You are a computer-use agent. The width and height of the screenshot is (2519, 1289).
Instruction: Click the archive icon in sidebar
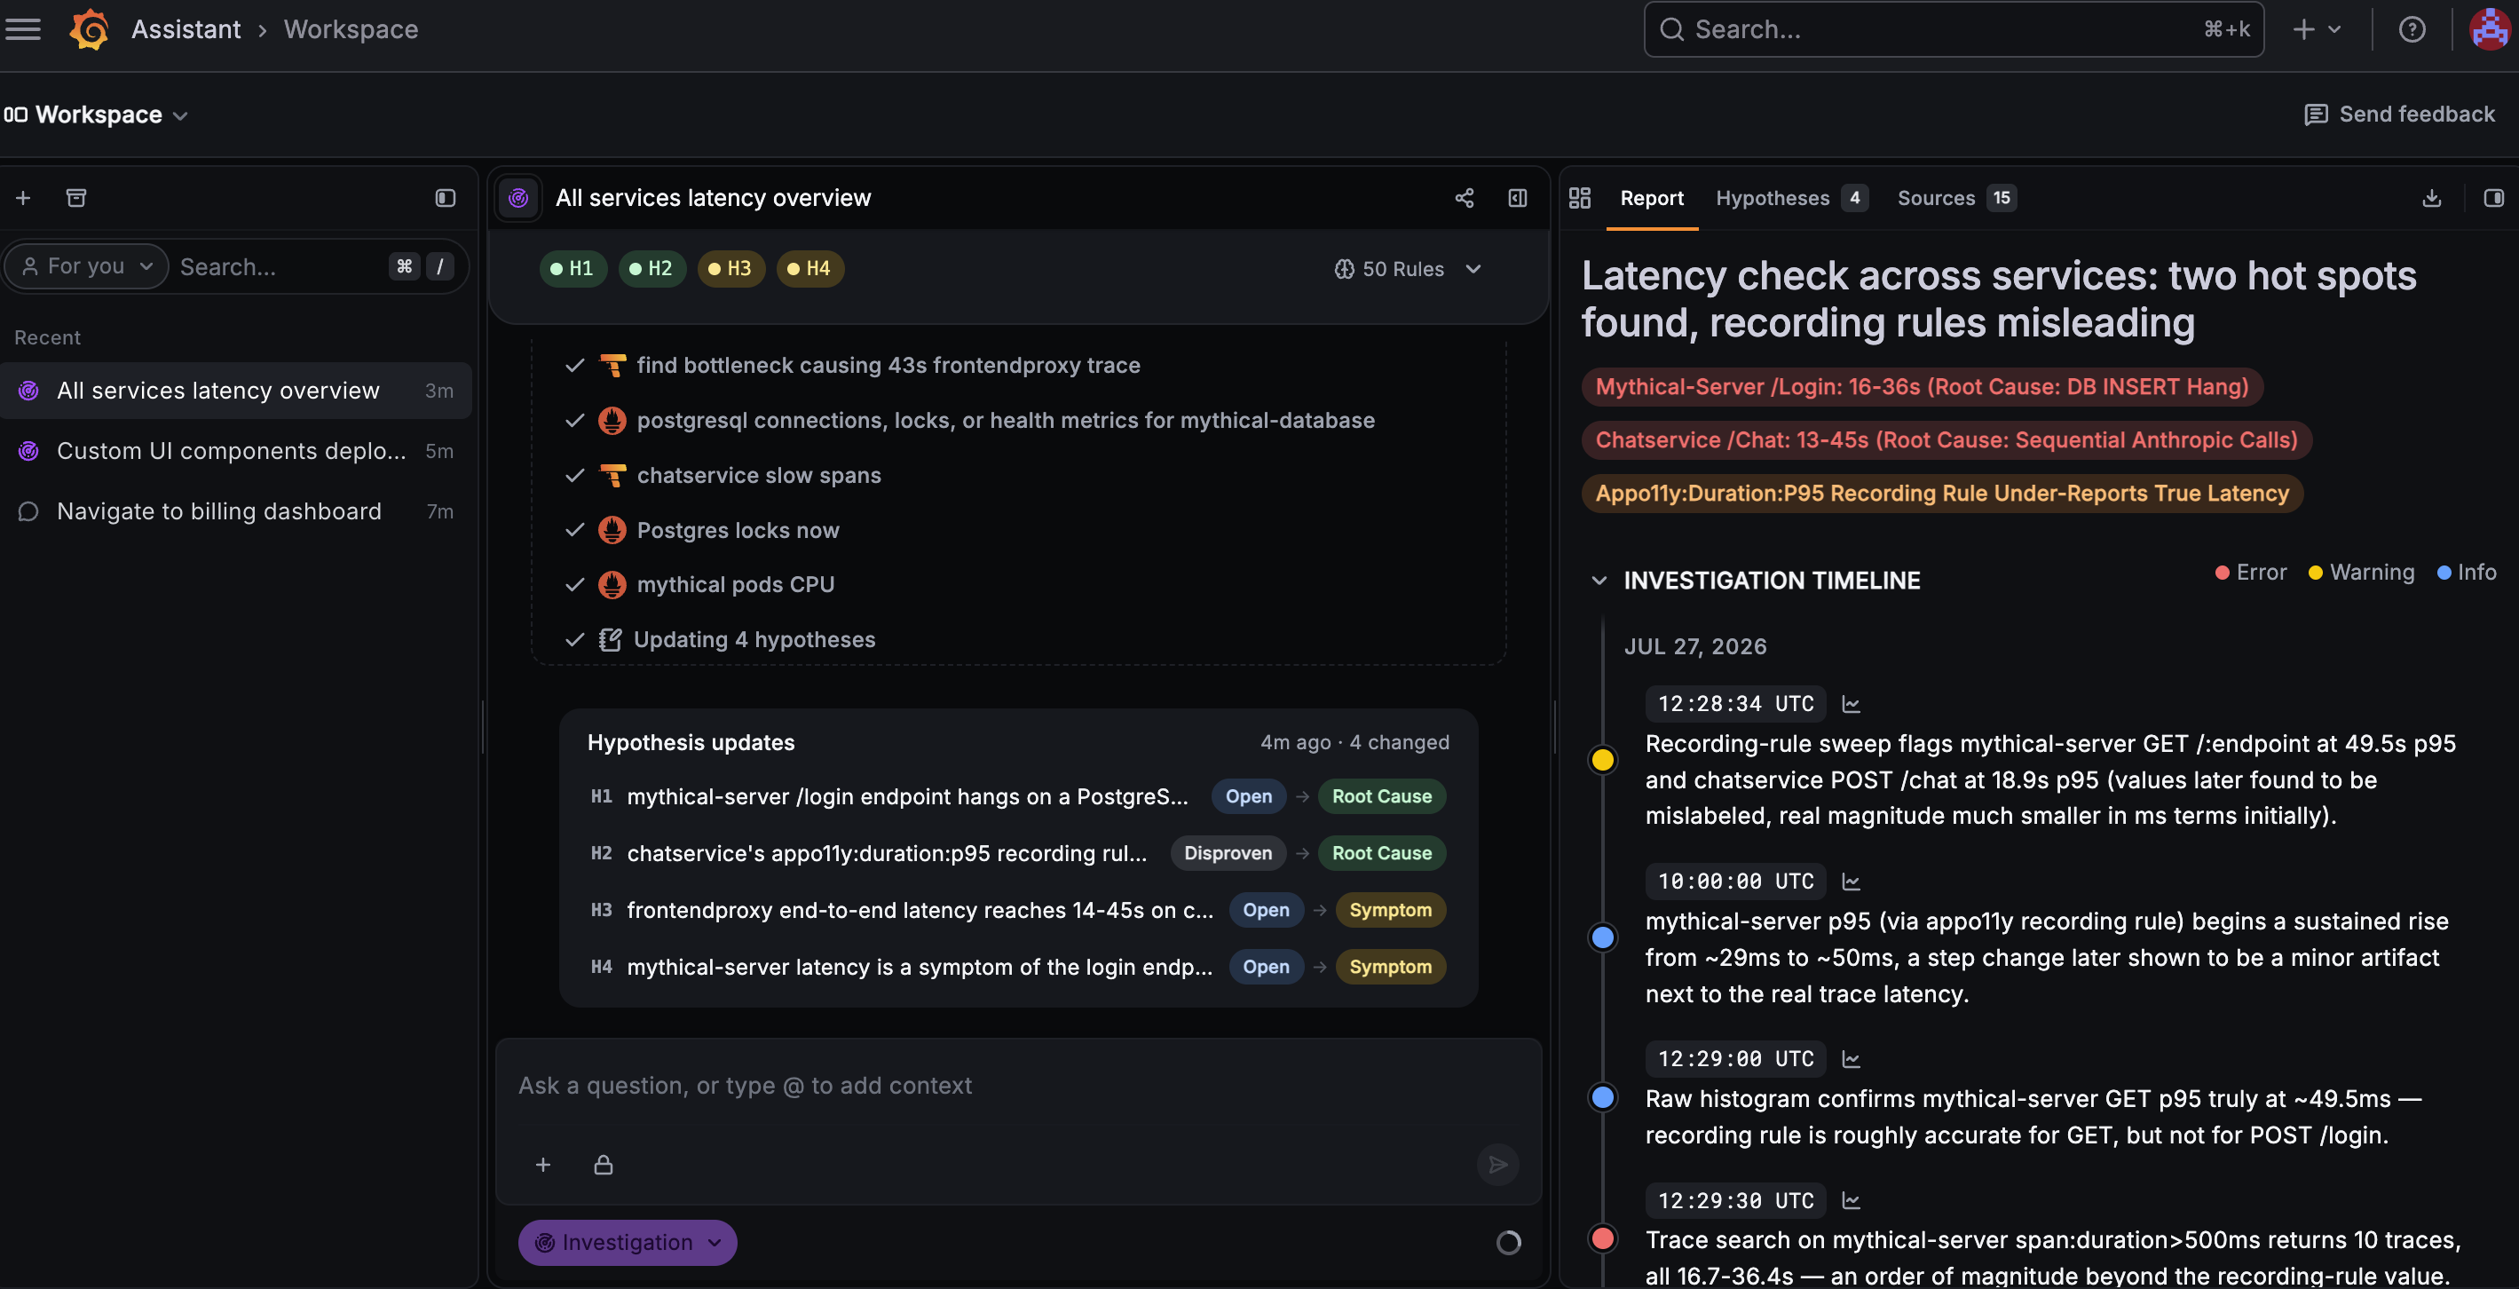tap(76, 199)
